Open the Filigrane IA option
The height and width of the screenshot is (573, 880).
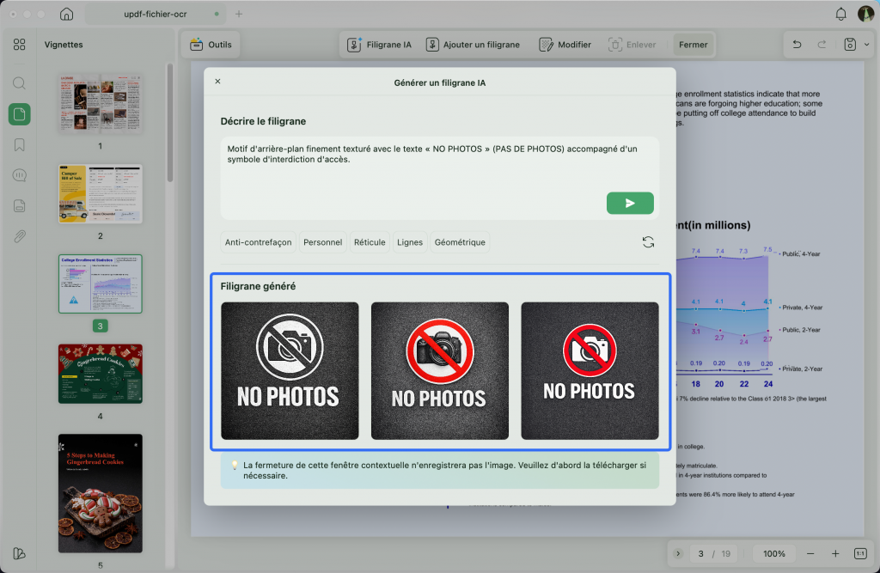(379, 45)
